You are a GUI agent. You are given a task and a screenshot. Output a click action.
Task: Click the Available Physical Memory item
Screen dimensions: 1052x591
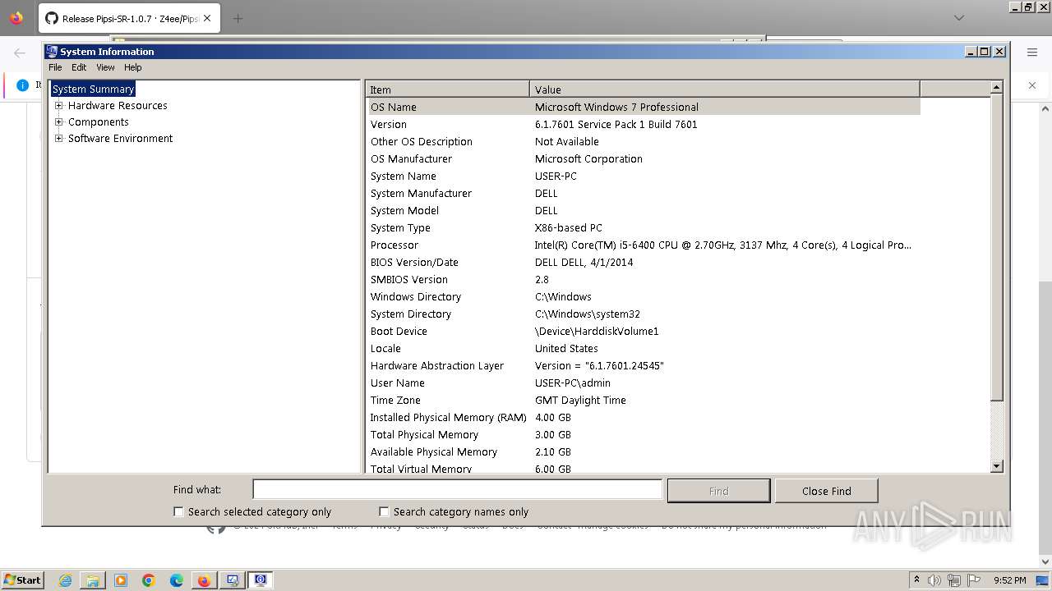[x=434, y=451]
